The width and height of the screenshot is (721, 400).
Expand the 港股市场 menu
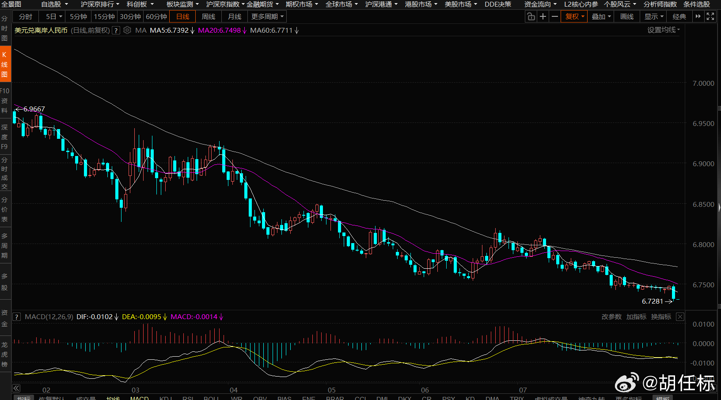[x=421, y=4]
